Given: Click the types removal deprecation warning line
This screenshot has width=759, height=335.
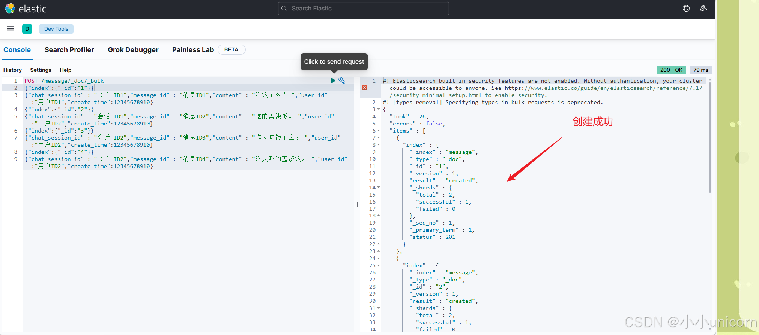Looking at the screenshot, I should [493, 102].
